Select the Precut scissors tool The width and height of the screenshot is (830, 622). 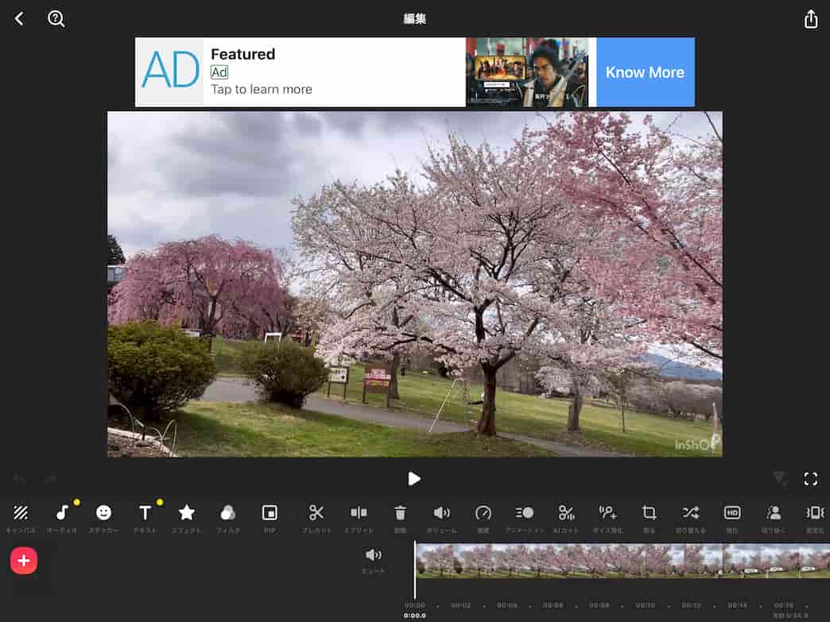[x=316, y=513]
